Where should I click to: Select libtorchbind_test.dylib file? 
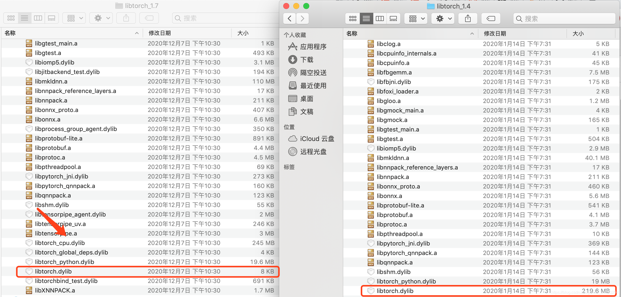(140, 281)
